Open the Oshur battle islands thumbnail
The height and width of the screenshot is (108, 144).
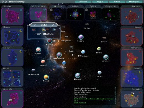(12, 78)
